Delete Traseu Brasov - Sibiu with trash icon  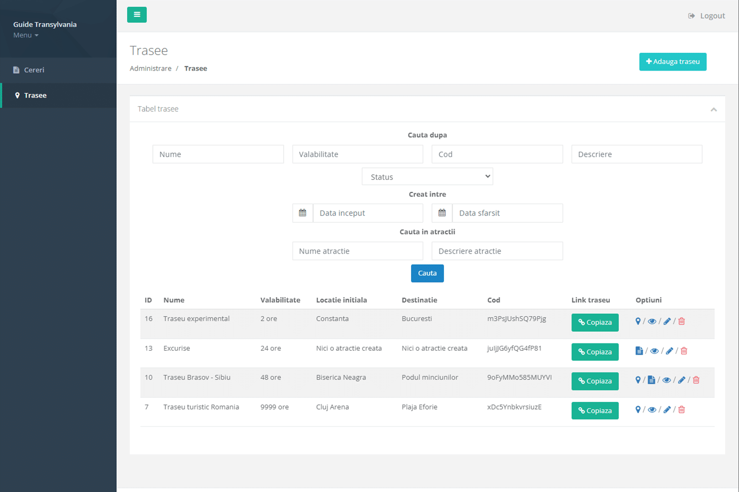click(x=696, y=380)
